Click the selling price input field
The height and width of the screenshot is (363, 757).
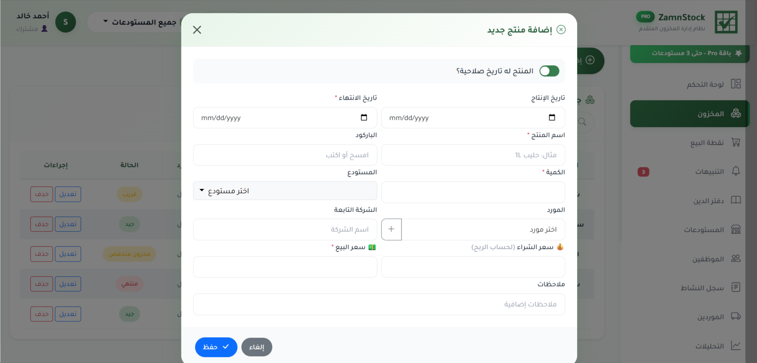[x=285, y=267]
